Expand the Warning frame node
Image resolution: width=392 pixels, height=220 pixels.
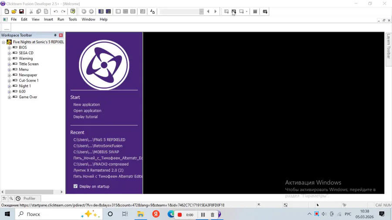pyautogui.click(x=9, y=59)
